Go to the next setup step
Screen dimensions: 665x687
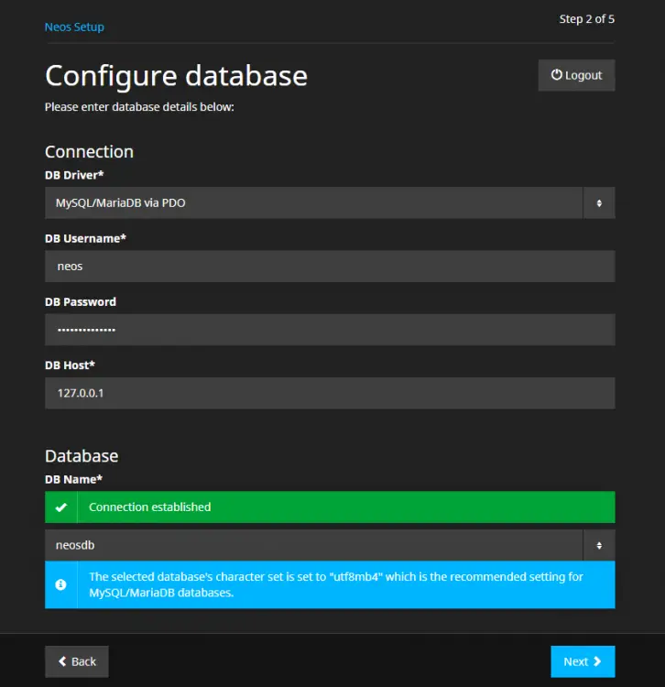point(583,661)
